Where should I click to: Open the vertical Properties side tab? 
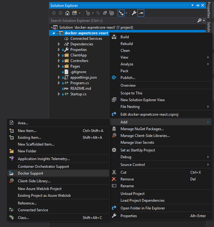tap(209, 10)
